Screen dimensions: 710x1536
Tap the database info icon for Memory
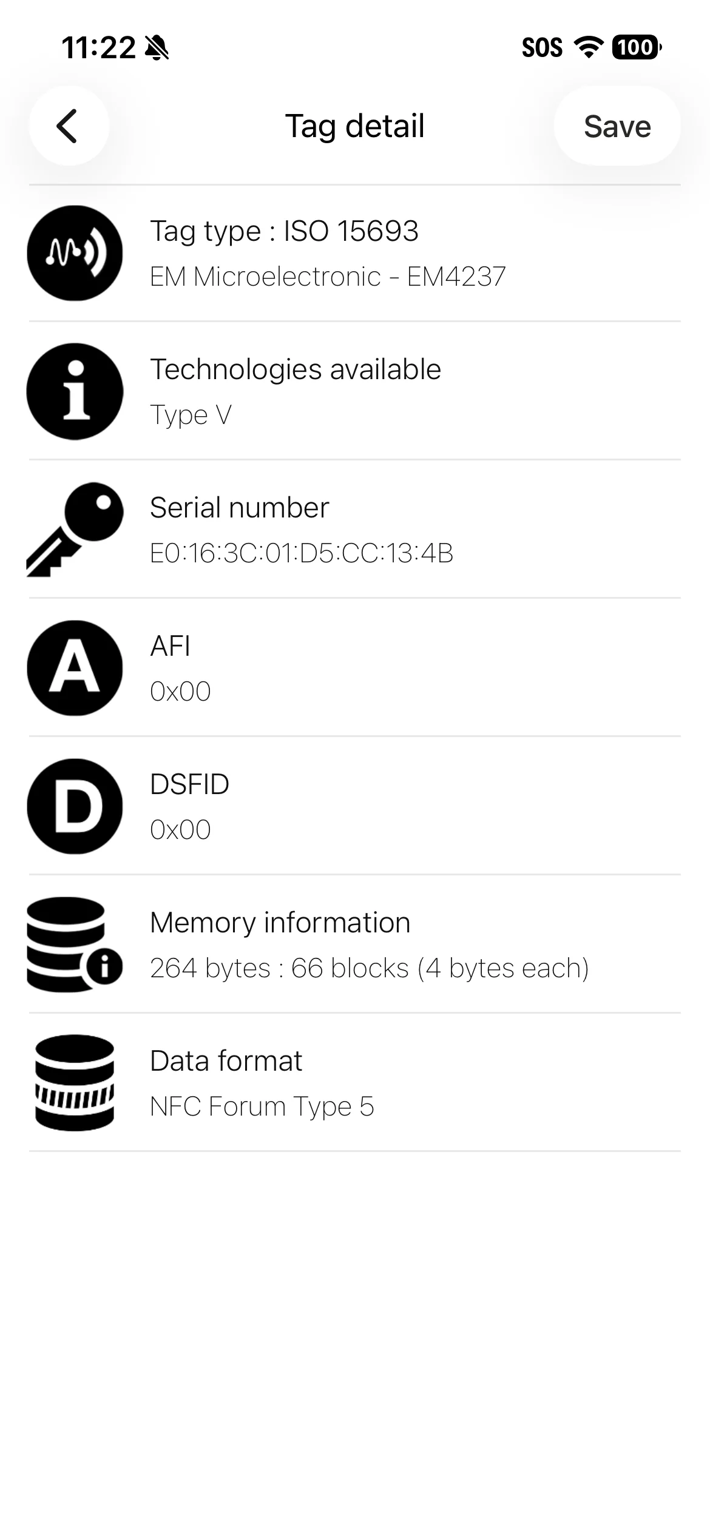pos(75,945)
